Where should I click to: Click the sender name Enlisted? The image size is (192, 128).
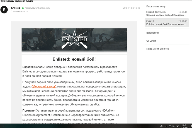pos(16,8)
